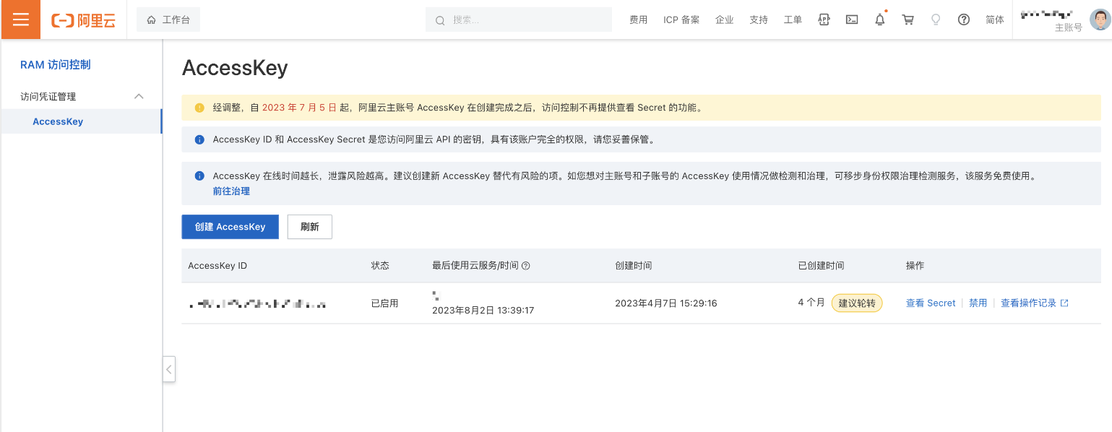Switch language via 简体

[995, 20]
